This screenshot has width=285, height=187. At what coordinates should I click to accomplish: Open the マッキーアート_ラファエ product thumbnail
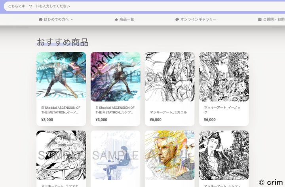(61, 155)
